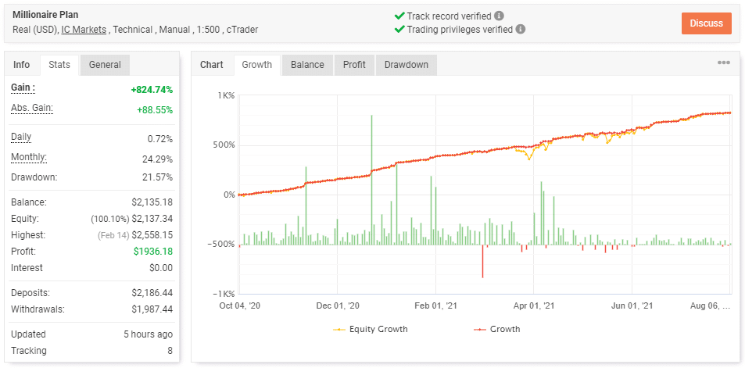Open the IC Markets broker link
Image resolution: width=745 pixels, height=368 pixels.
click(x=84, y=30)
